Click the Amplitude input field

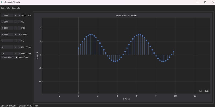7,15
